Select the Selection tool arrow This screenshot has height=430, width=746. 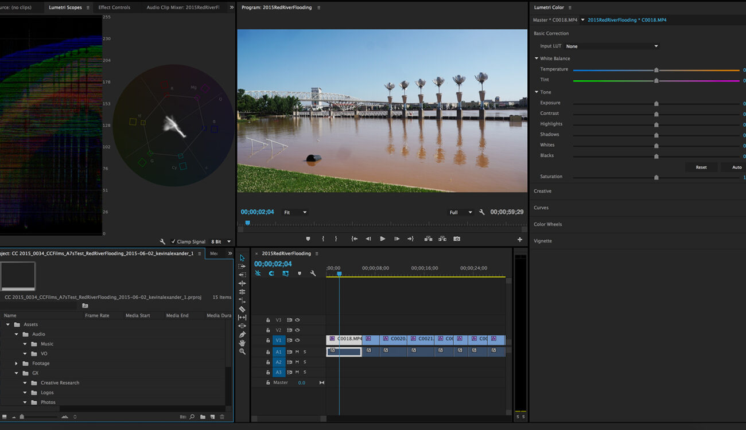(242, 258)
